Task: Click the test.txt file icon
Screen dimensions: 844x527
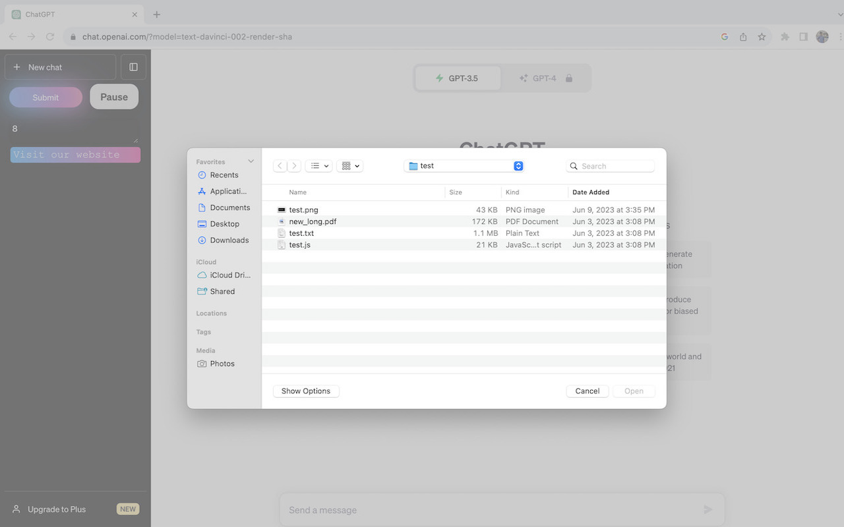Action: [282, 233]
